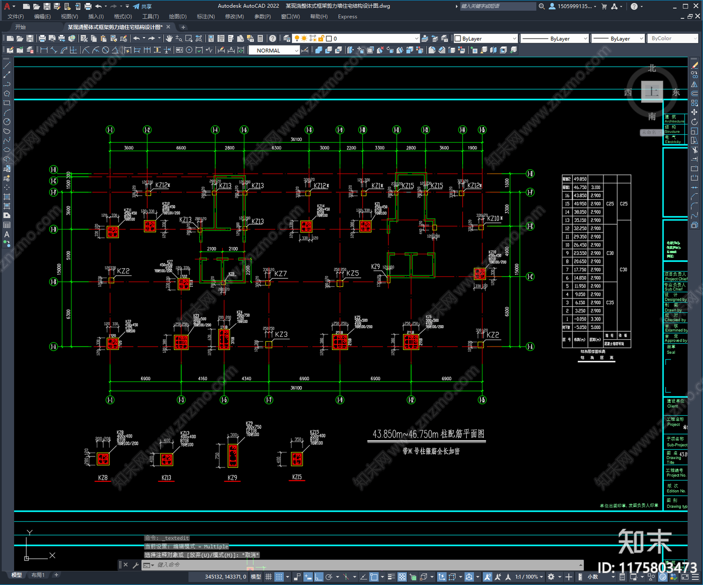Image resolution: width=703 pixels, height=585 pixels.
Task: Open the ByLayer lineweight dropdown
Action: click(618, 39)
